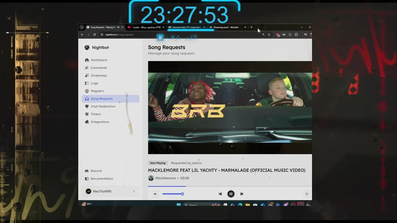Screen dimensions: 397x223
Task: Open the browser zoom control
Action: [x=263, y=34]
